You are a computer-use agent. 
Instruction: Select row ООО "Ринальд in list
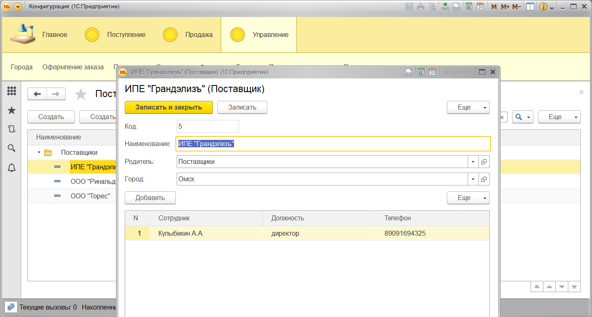point(94,181)
